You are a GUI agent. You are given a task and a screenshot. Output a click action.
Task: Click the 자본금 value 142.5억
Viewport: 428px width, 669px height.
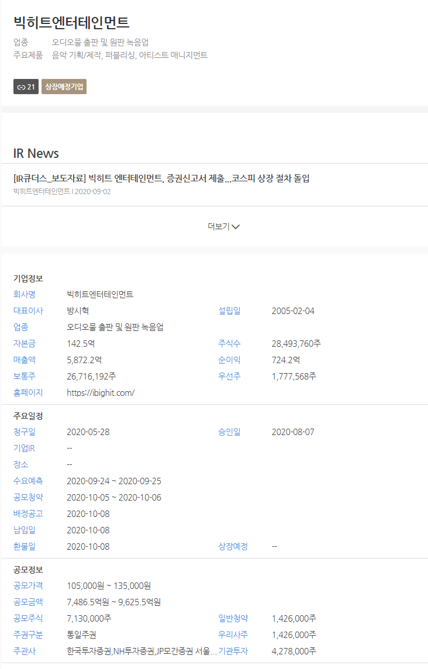tap(81, 343)
